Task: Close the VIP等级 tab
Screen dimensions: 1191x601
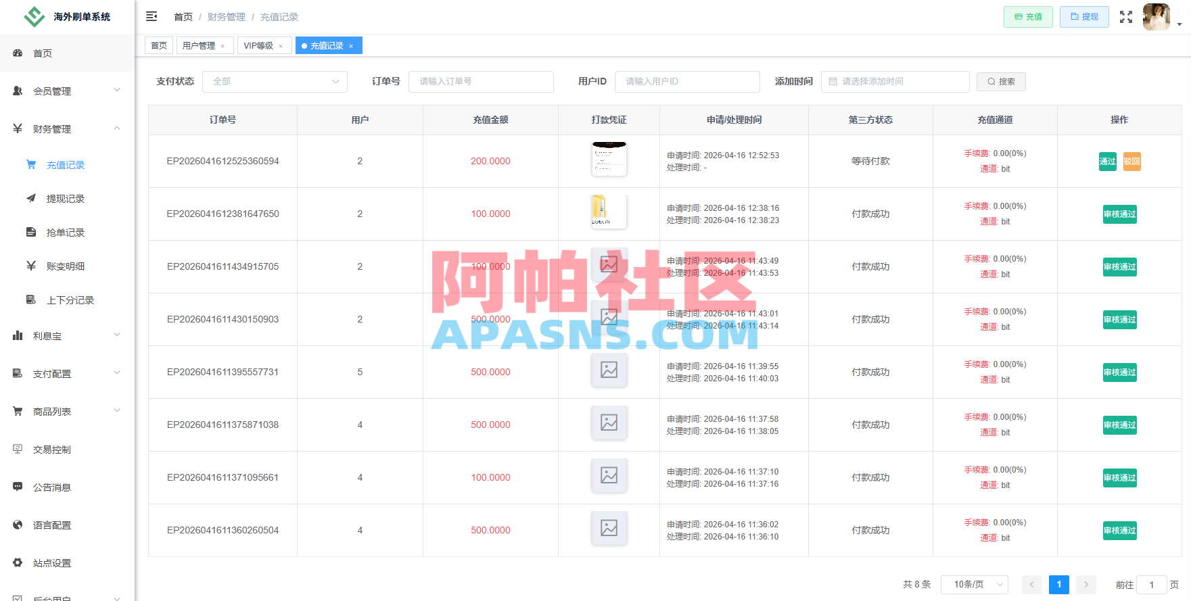Action: [281, 46]
